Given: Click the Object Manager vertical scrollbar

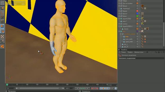Looking at the screenshot, I should coord(164,34).
